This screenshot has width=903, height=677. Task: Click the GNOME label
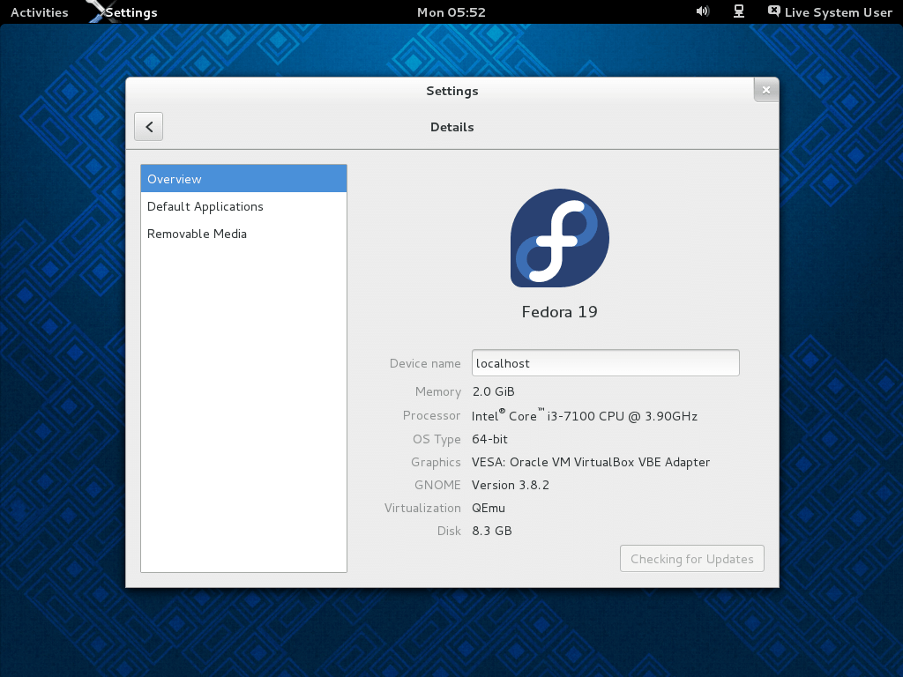[437, 485]
